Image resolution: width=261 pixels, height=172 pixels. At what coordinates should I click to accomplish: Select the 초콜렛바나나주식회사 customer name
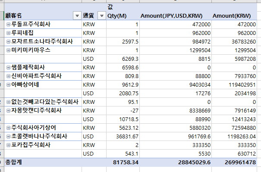point(39,136)
